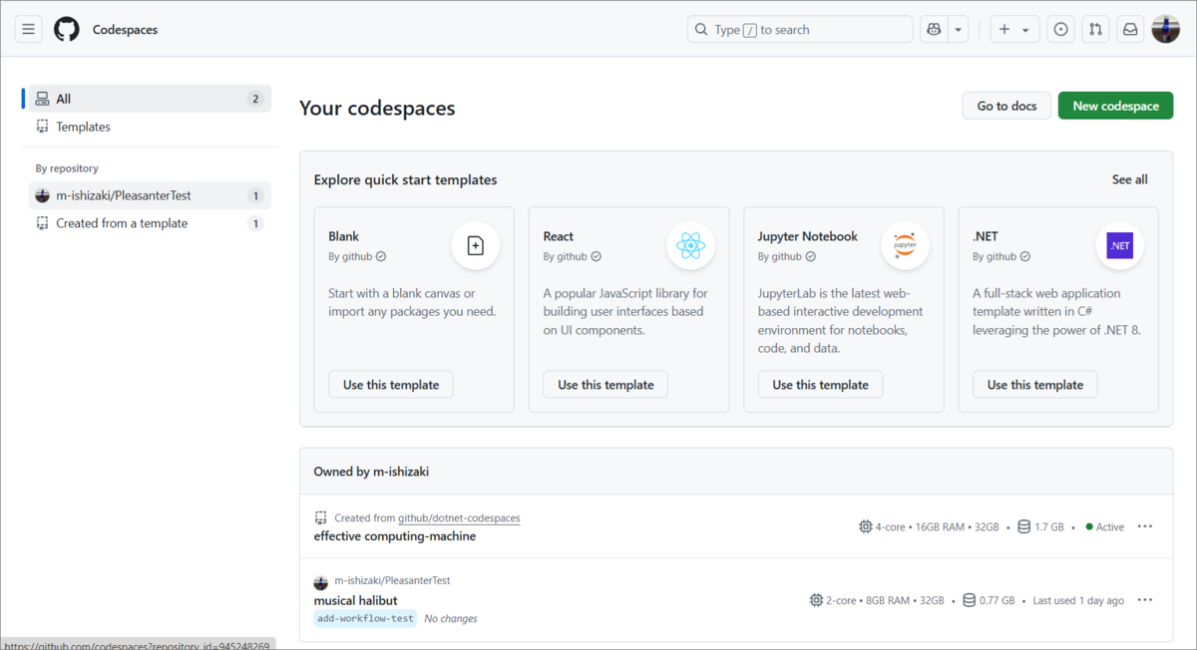Open the React template title
The width and height of the screenshot is (1197, 650).
coord(559,236)
